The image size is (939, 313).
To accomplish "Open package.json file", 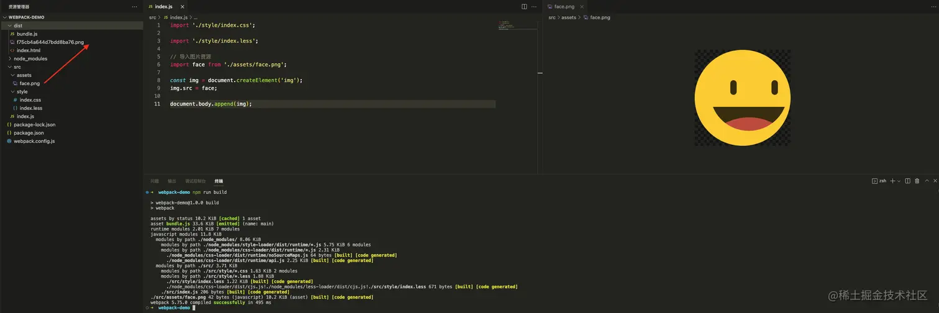I will pyautogui.click(x=71, y=133).
